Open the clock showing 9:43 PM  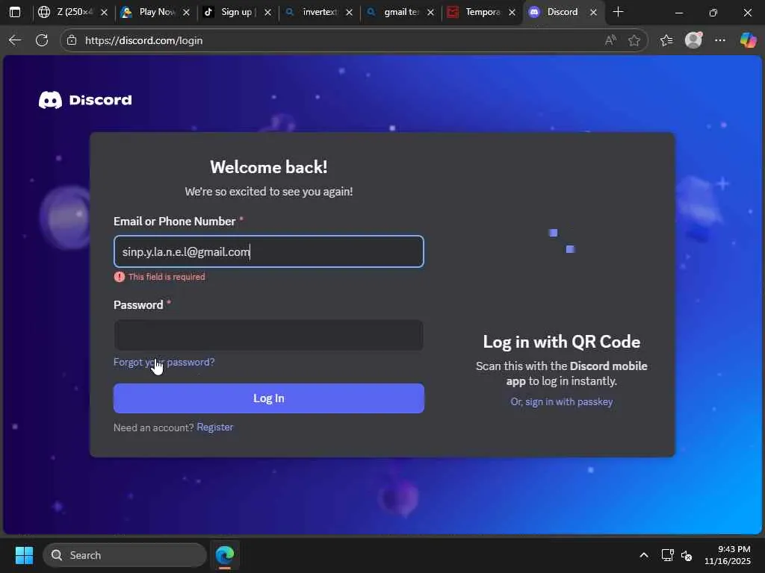728,555
